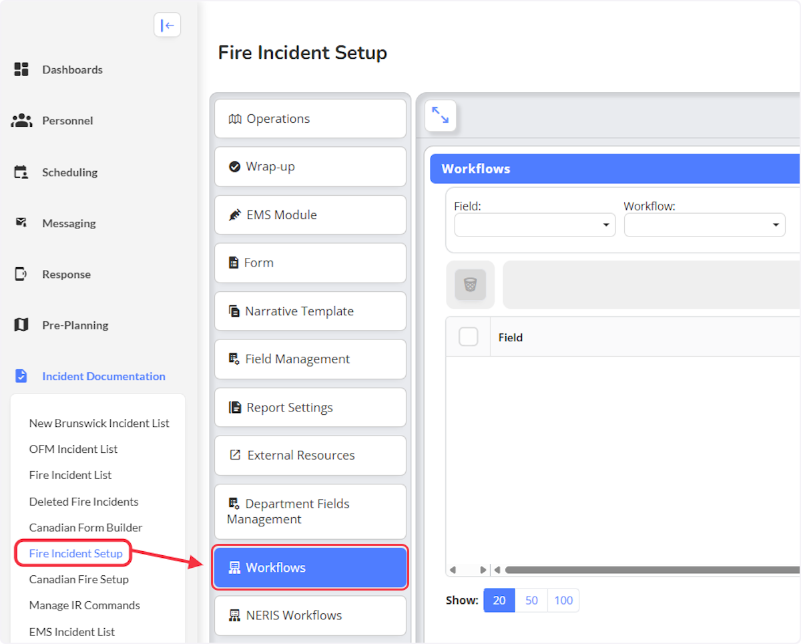
Task: Open Deleted Fire Incidents
Action: coord(84,501)
